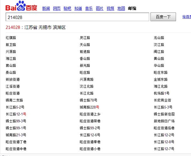The height and width of the screenshot is (156, 191).
Task: Click the 旺庄街道小巷 entry
Action: point(90,149)
